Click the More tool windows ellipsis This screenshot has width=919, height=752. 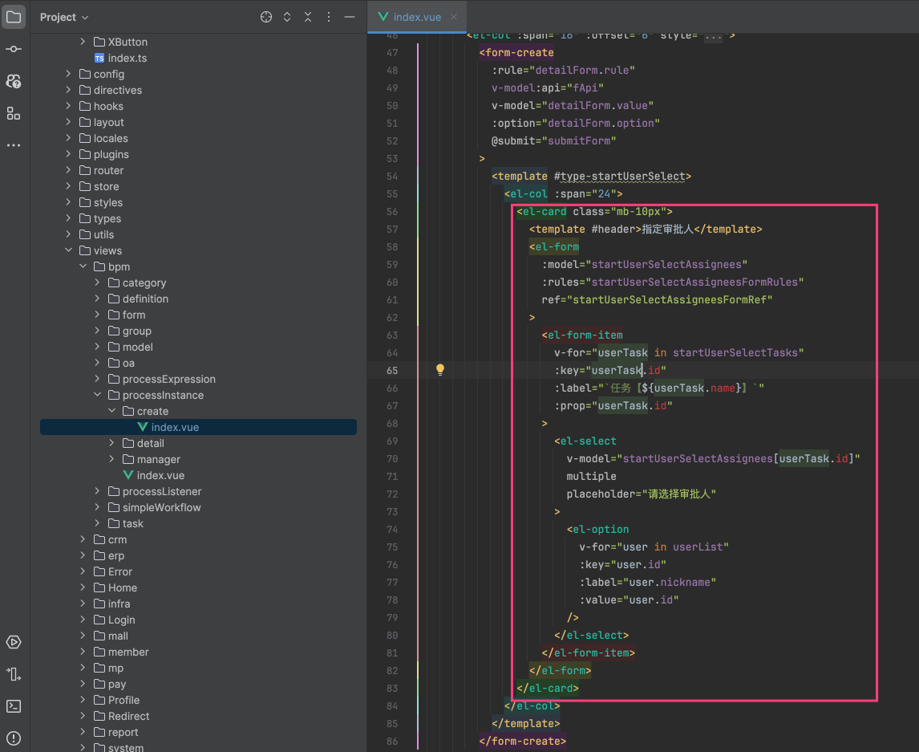[x=14, y=145]
